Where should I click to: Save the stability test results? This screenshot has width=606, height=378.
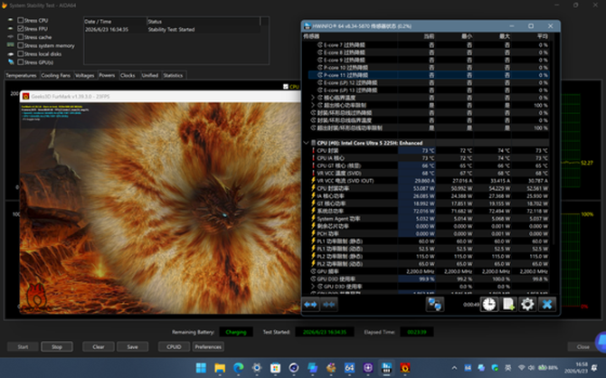[133, 346]
